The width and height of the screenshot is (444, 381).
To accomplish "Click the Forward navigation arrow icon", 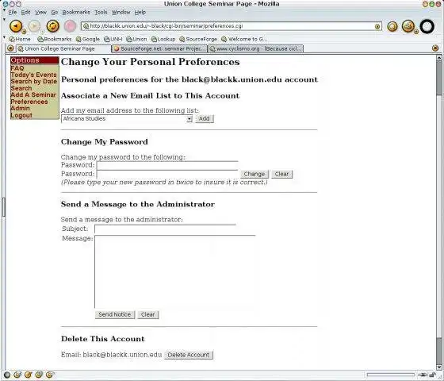I will 34,26.
